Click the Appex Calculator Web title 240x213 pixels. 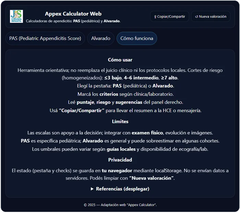[x=73, y=14]
